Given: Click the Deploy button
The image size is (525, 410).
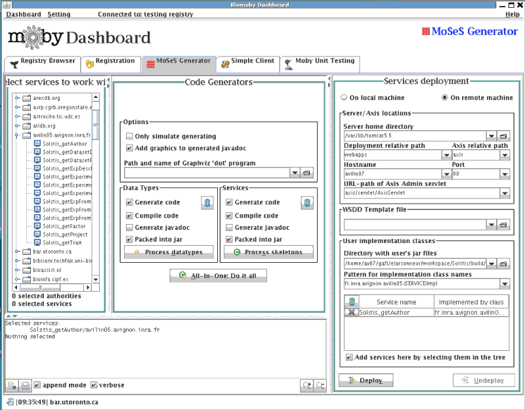Looking at the screenshot, I should [366, 380].
